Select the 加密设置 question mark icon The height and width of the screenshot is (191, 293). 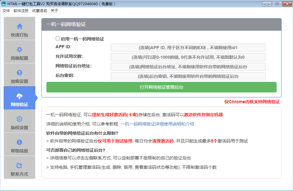pos(19,73)
